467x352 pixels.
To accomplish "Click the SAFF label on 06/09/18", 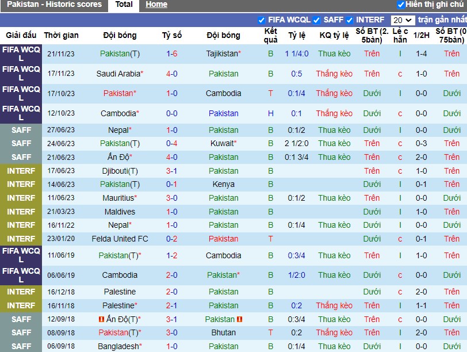I will click(21, 346).
